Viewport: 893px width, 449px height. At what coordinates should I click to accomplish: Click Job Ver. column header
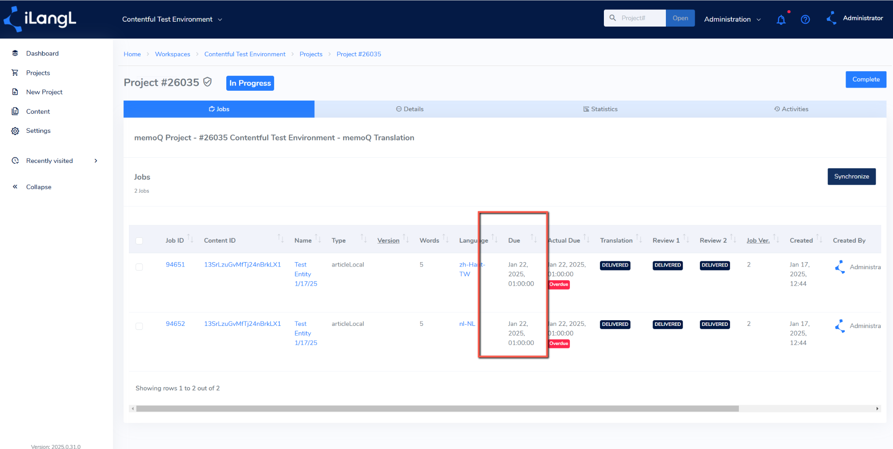tap(758, 240)
